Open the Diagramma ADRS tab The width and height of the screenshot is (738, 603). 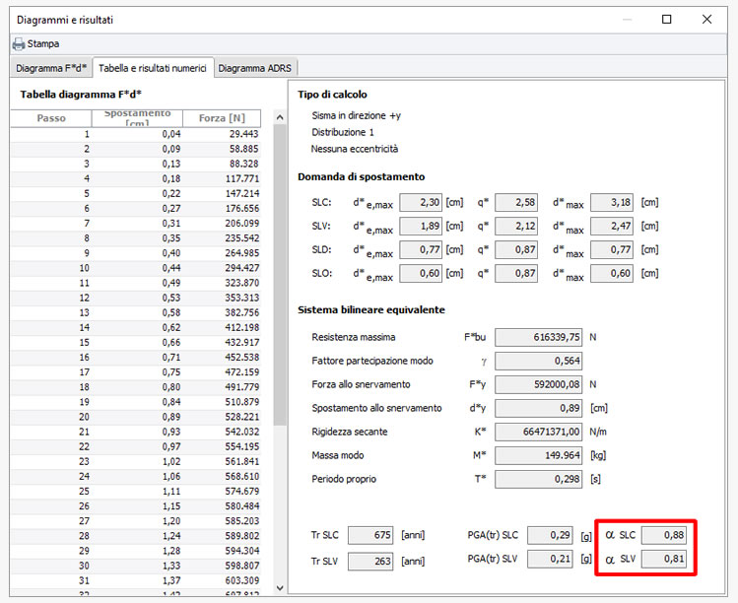point(255,68)
